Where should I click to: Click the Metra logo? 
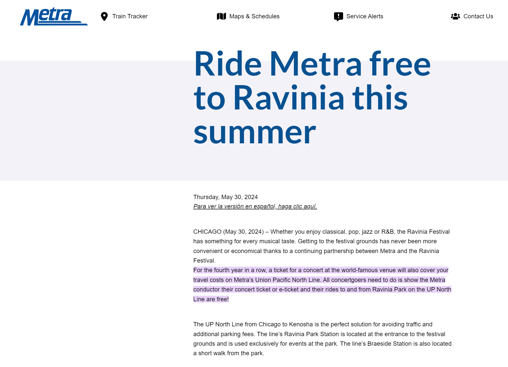pos(54,17)
